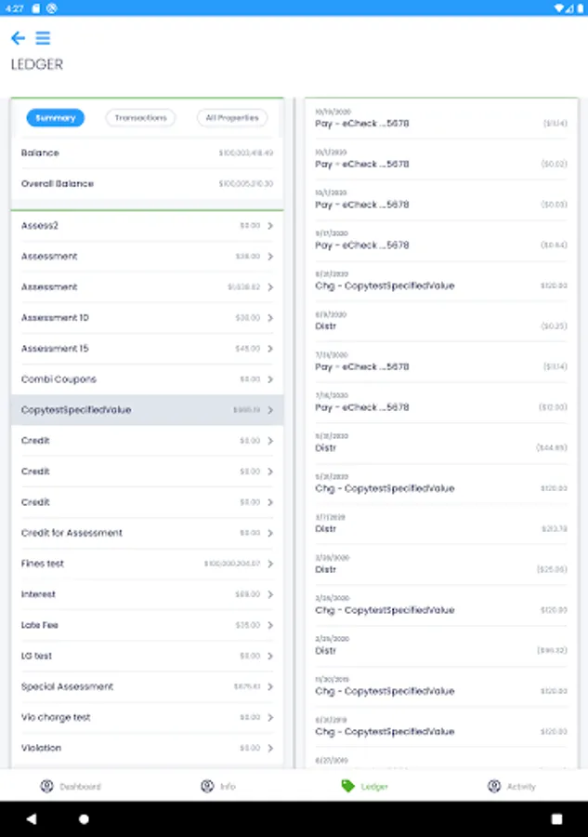Expand the Special Assessment row chevron

(270, 686)
